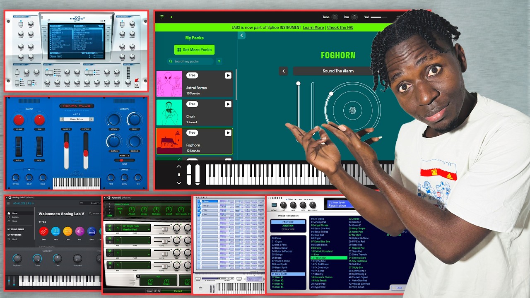Play the Foghorn pack preview

click(228, 133)
